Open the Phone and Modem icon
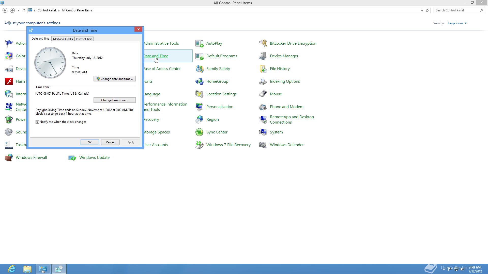Viewport: 488px width, 274px height. coord(263,107)
